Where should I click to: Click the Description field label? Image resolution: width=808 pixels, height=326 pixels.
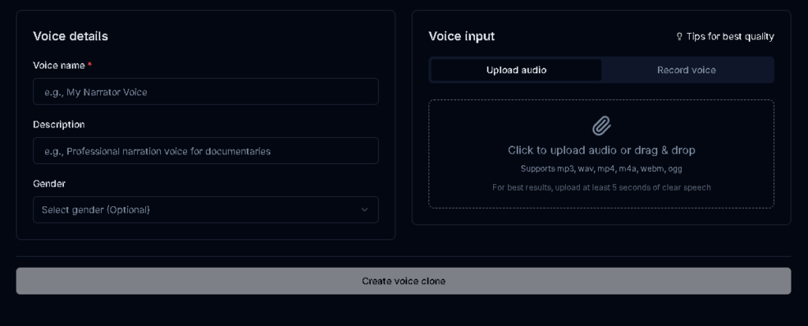58,124
